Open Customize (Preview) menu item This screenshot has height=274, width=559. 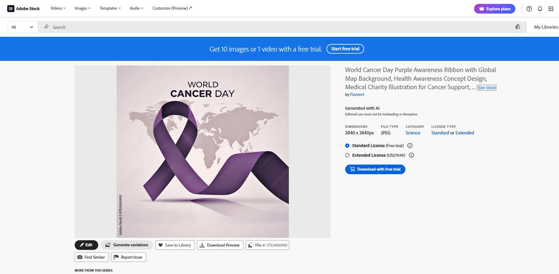tap(172, 8)
